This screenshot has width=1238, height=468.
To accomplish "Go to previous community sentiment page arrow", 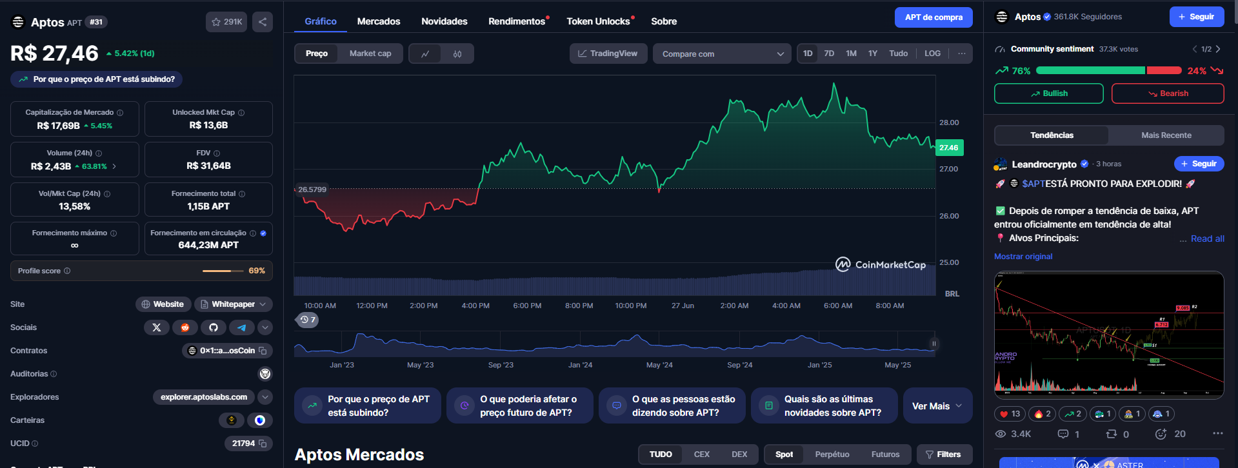I will pyautogui.click(x=1195, y=49).
